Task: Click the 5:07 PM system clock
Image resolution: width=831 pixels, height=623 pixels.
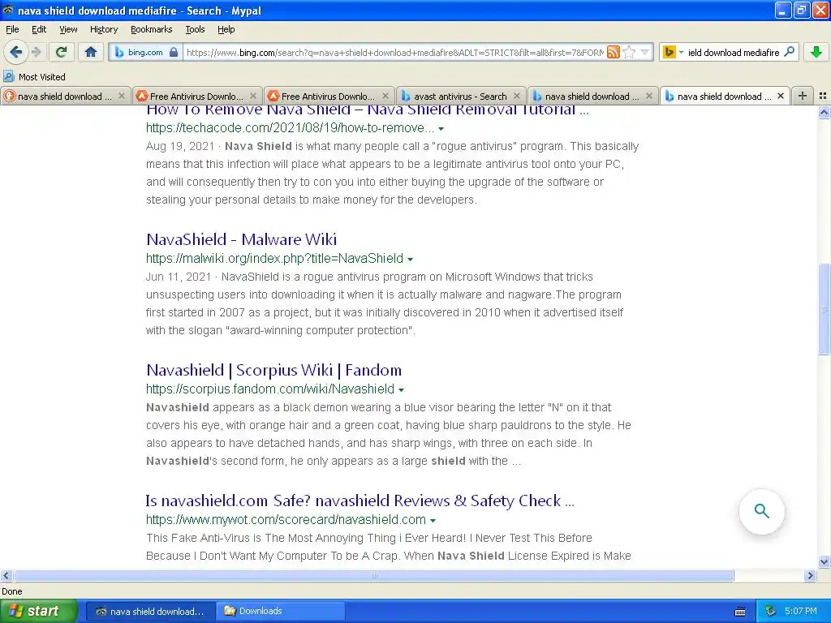Action: (x=801, y=611)
